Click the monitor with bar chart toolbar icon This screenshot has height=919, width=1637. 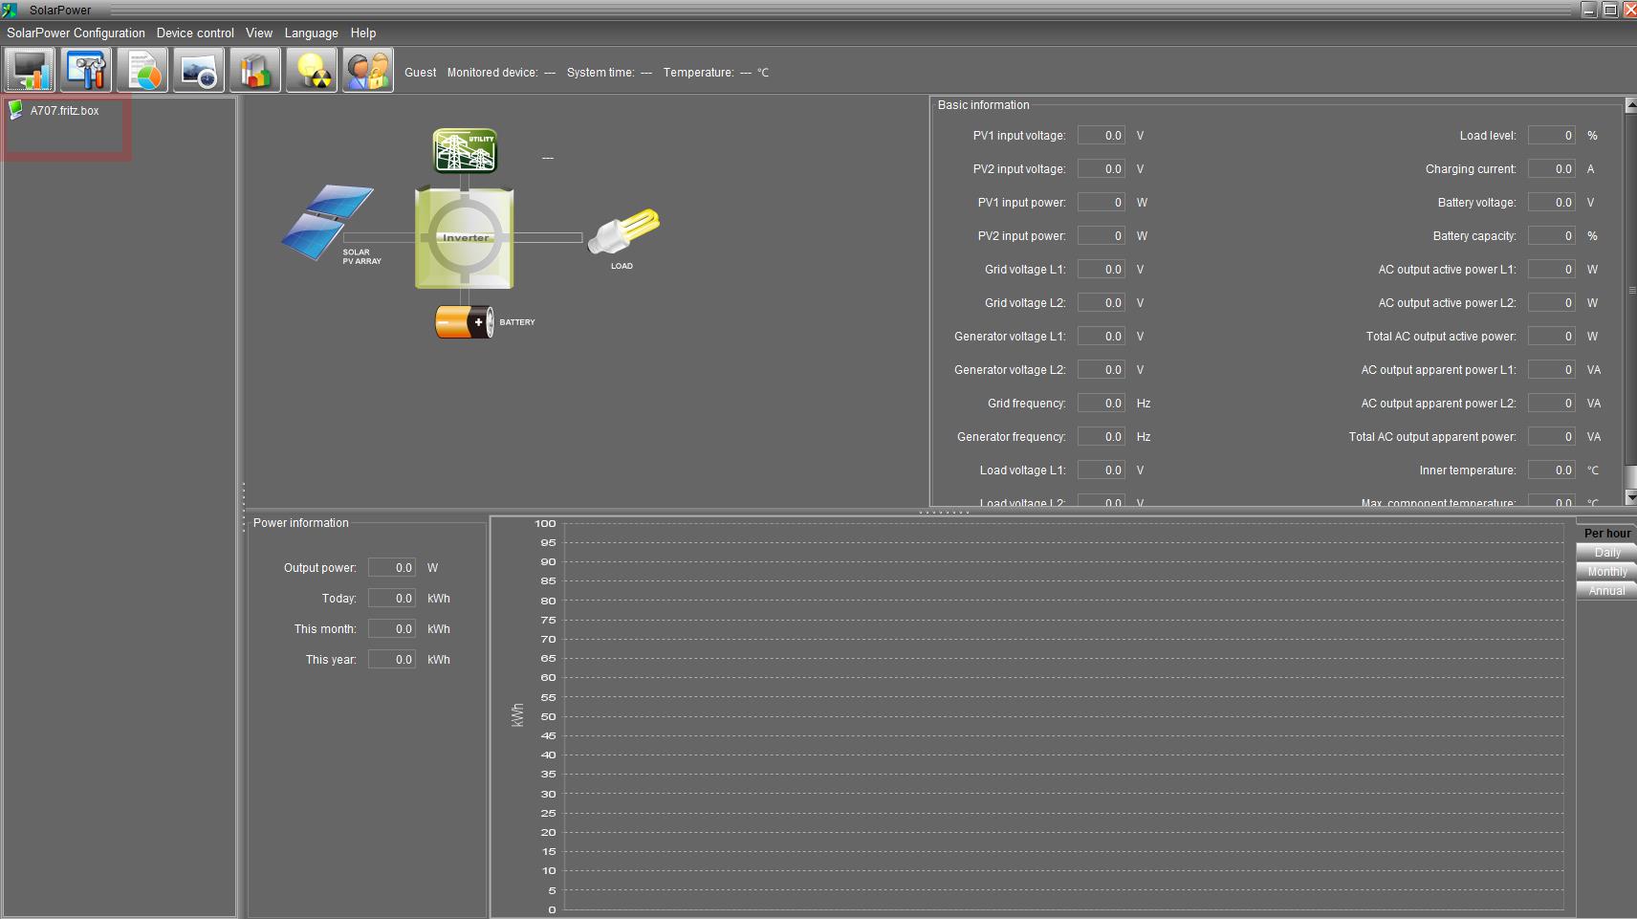point(30,71)
